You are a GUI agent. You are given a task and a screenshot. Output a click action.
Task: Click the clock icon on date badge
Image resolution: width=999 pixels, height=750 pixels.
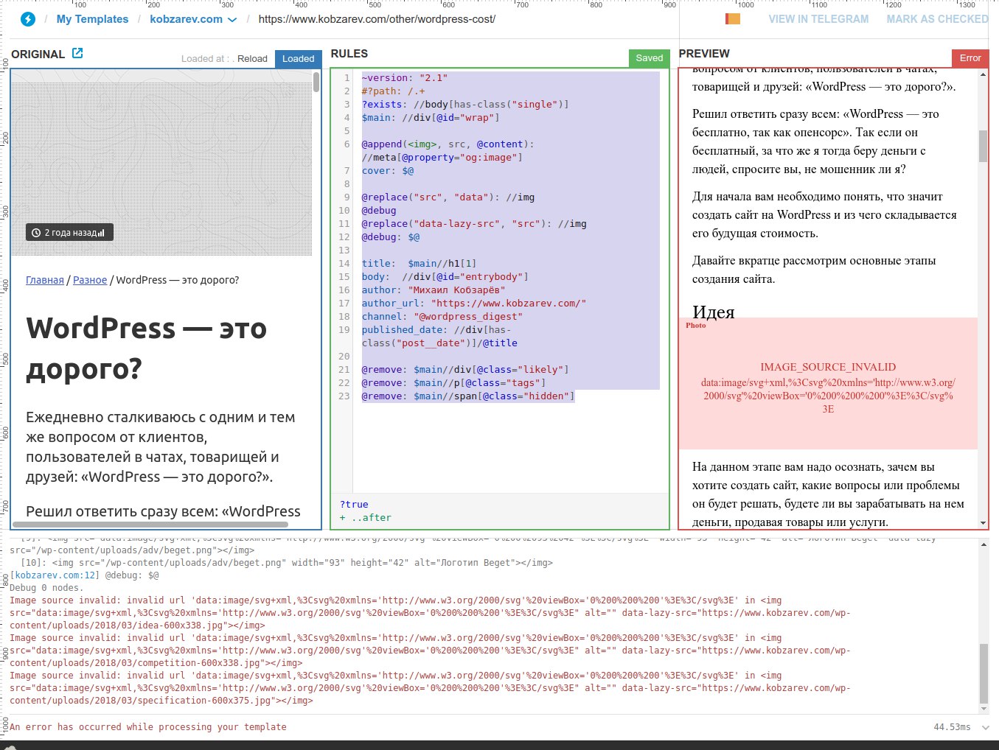coord(36,233)
